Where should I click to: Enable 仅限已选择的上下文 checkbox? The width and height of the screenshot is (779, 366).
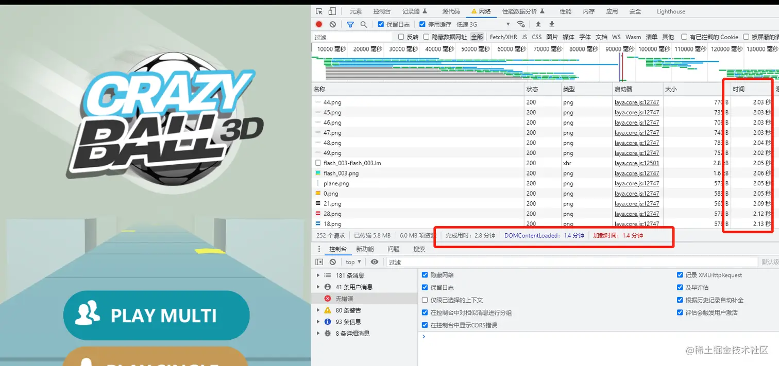425,300
